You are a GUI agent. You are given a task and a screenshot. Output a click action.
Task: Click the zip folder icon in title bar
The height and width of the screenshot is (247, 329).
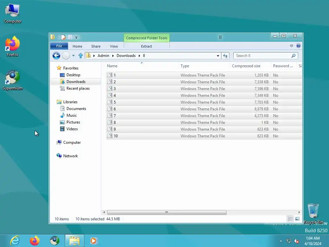click(53, 37)
